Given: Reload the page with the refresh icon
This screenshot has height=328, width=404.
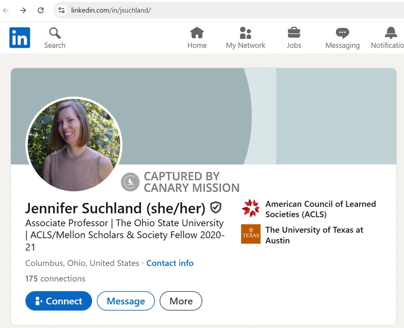Looking at the screenshot, I should pos(41,10).
